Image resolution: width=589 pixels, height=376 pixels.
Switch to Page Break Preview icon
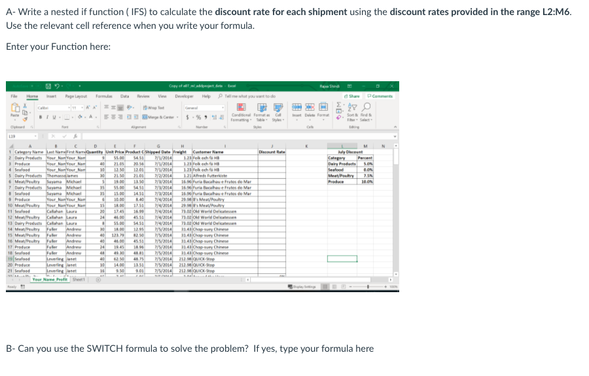(x=344, y=286)
